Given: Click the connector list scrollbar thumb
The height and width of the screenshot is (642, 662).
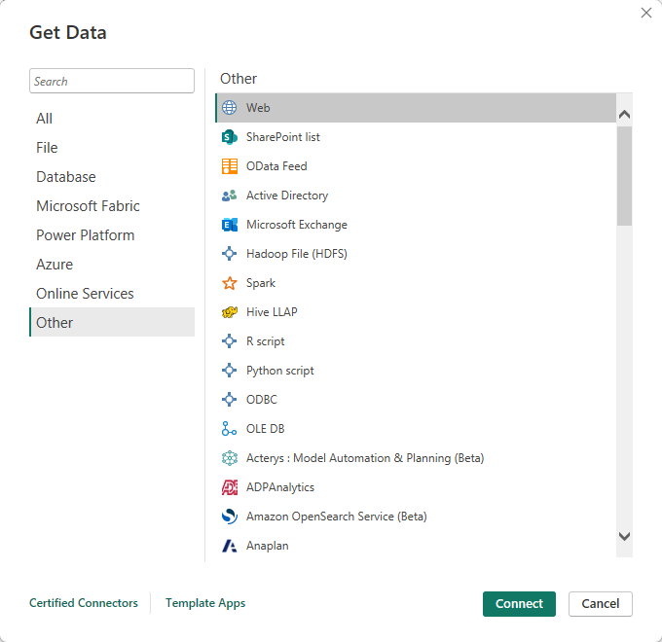Looking at the screenshot, I should [x=624, y=176].
